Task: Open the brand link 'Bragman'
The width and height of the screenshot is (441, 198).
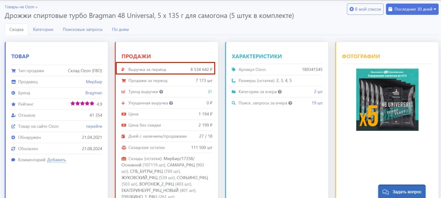Action: (94, 93)
